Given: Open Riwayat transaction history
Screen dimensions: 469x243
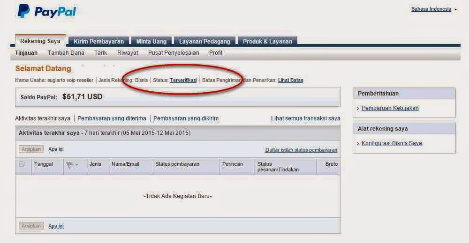Looking at the screenshot, I should pyautogui.click(x=128, y=53).
